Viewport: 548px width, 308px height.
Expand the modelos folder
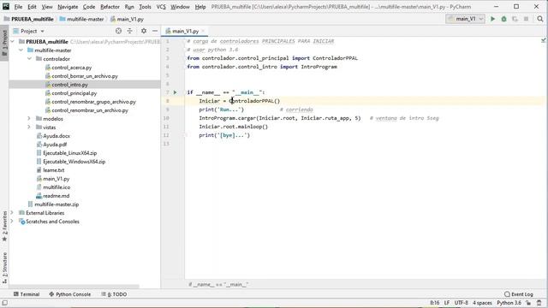[x=29, y=119]
